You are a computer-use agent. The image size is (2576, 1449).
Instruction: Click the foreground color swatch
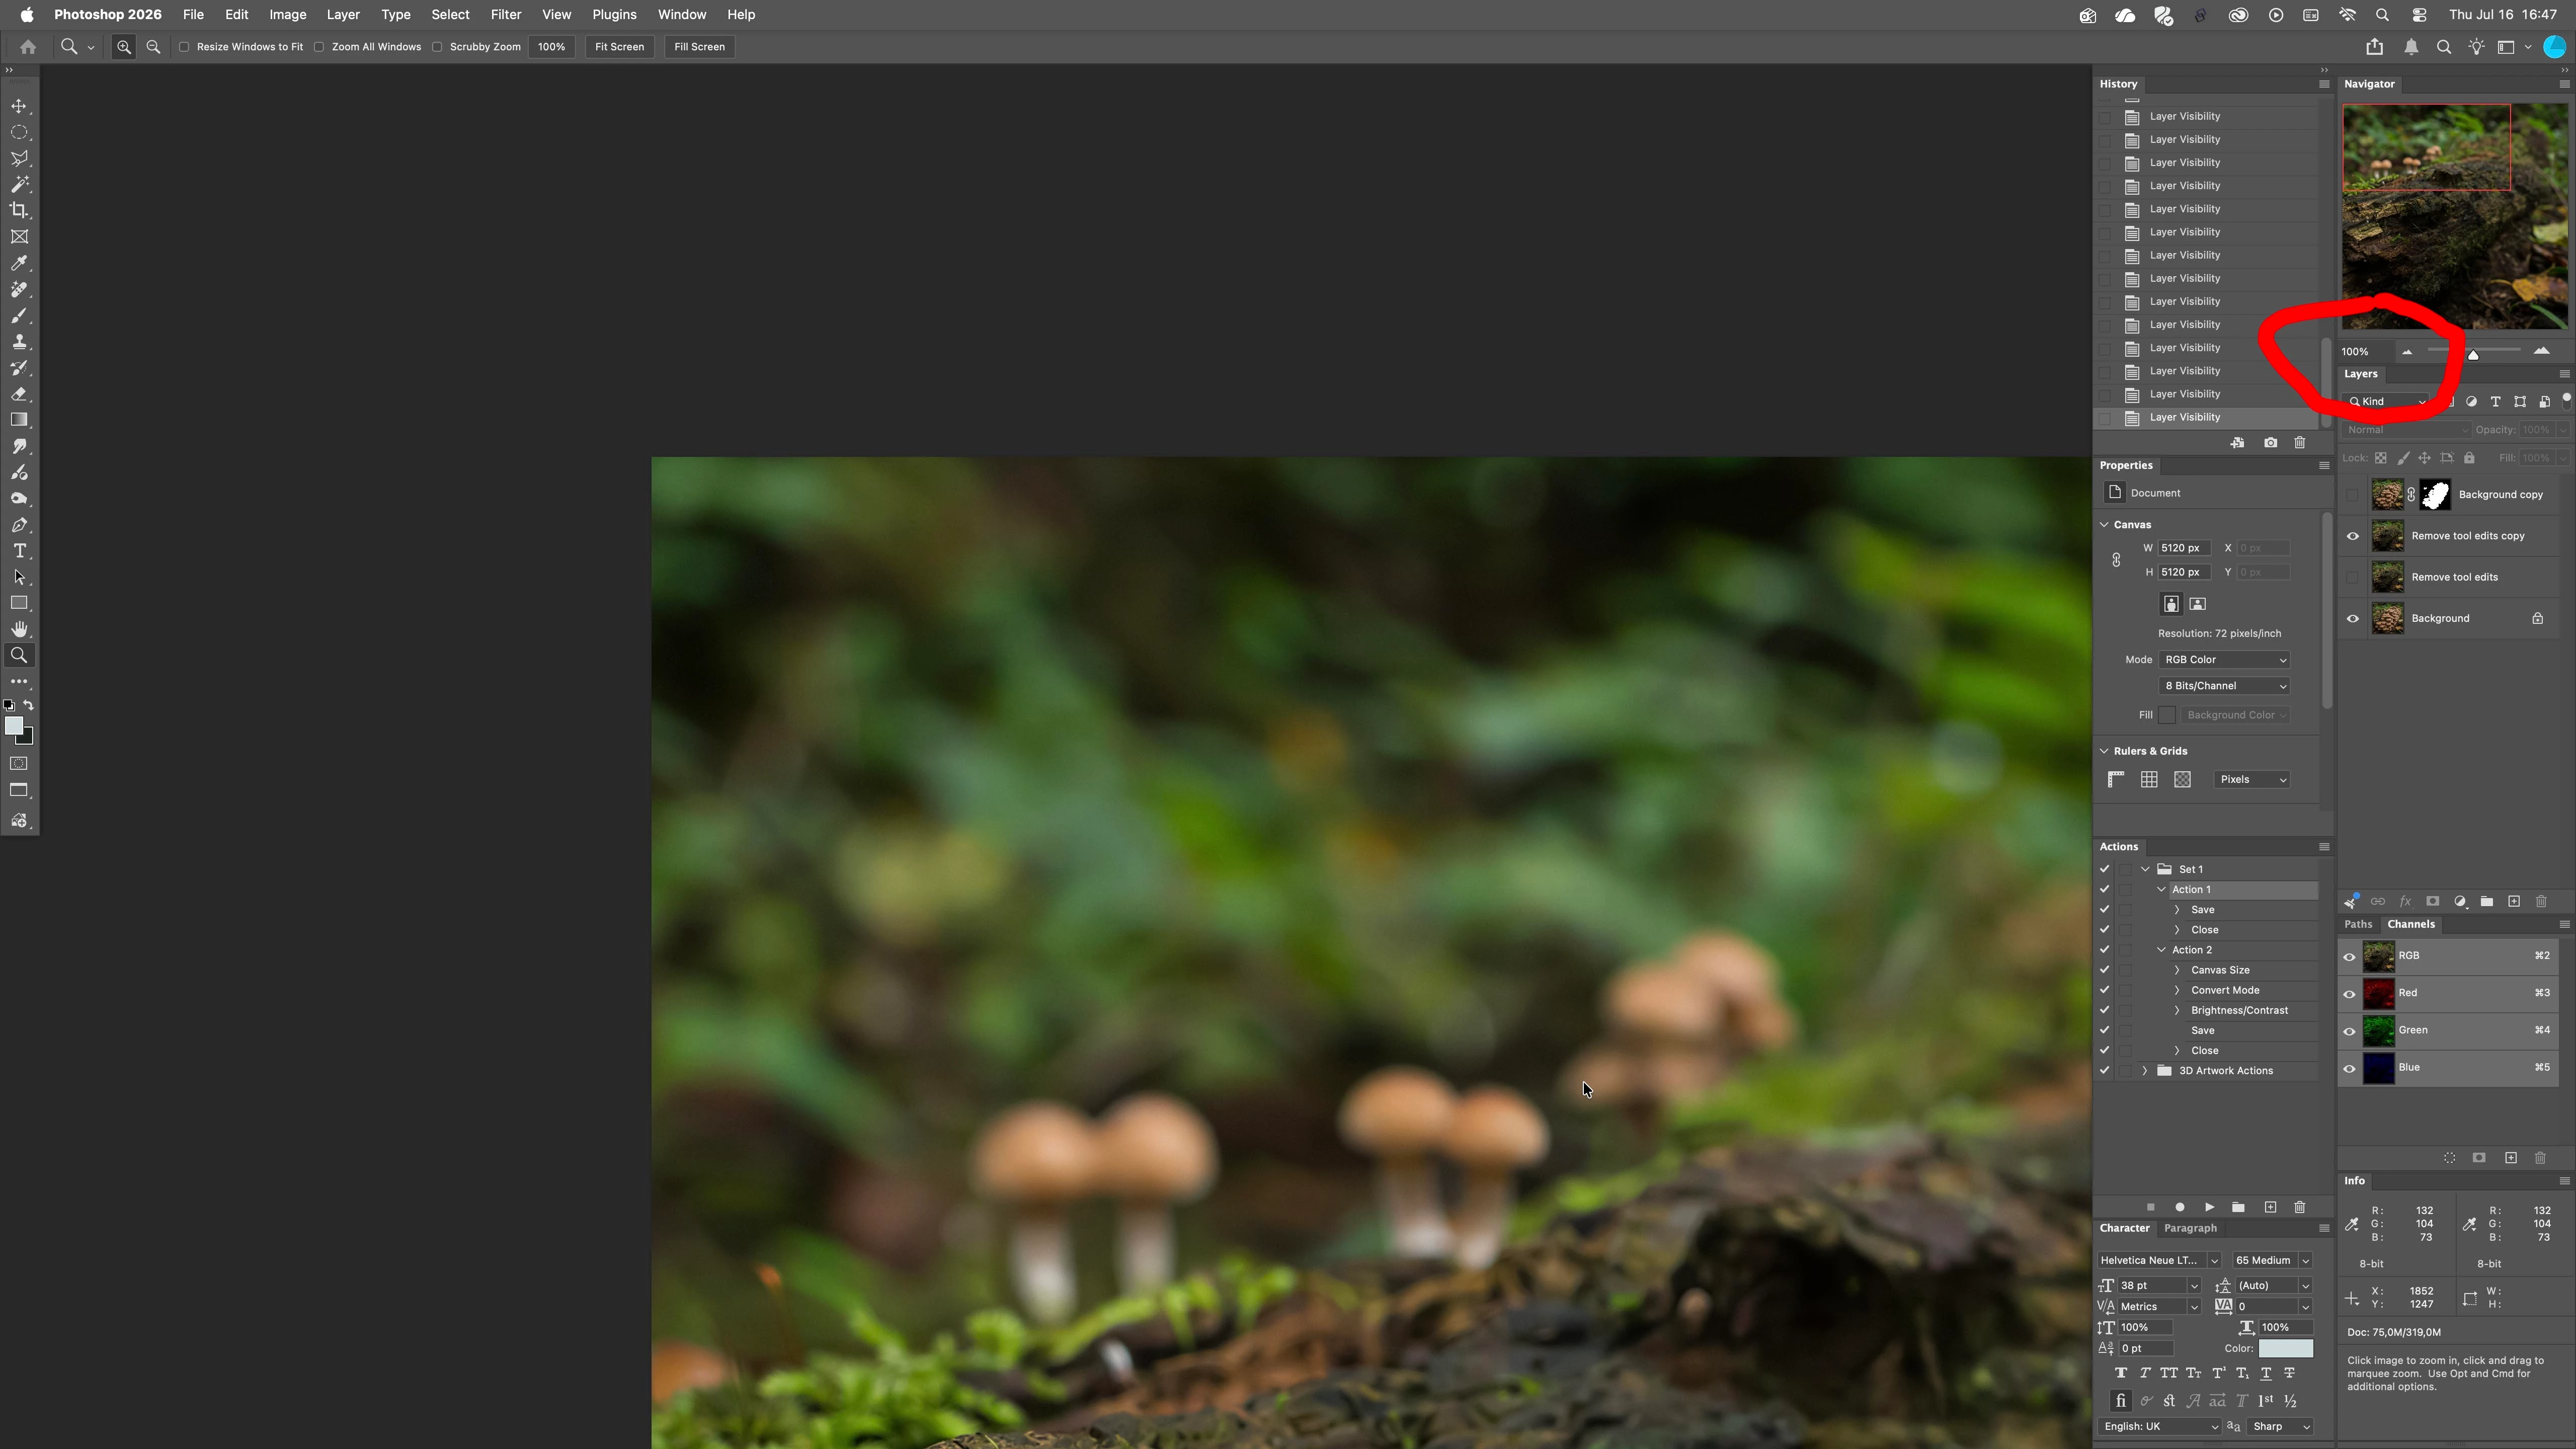click(14, 726)
